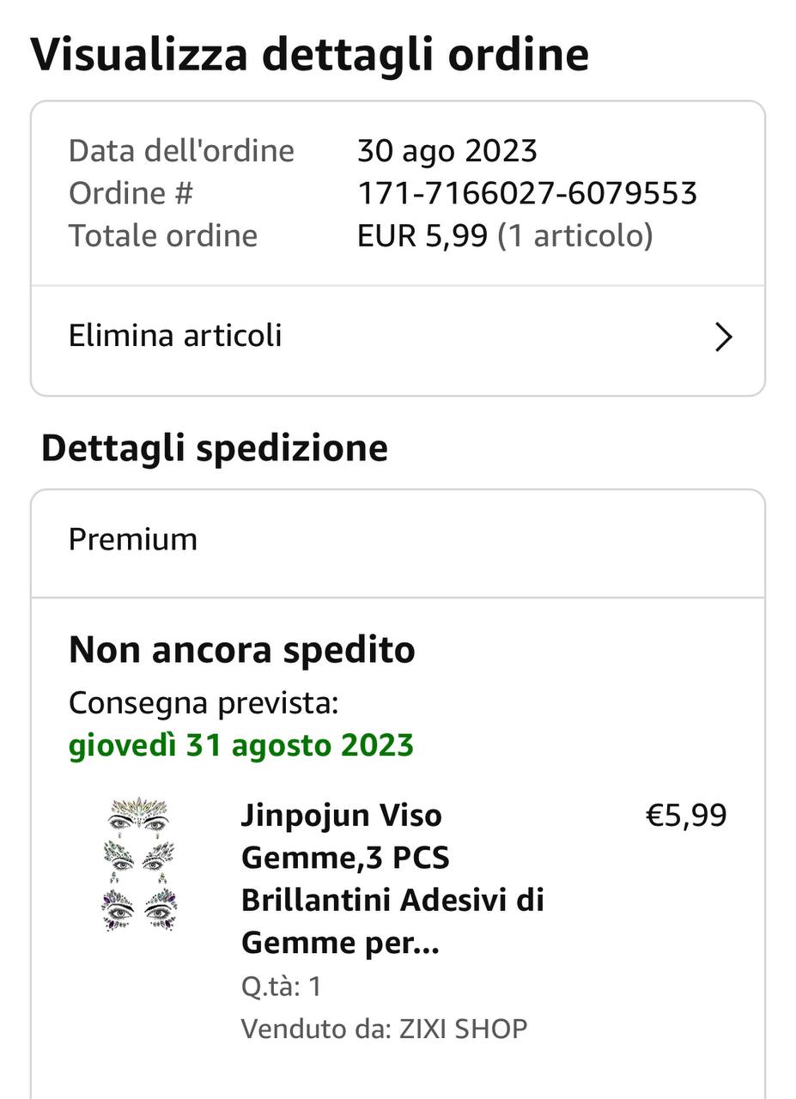
Task: Click the Ordine # label
Action: pos(131,193)
